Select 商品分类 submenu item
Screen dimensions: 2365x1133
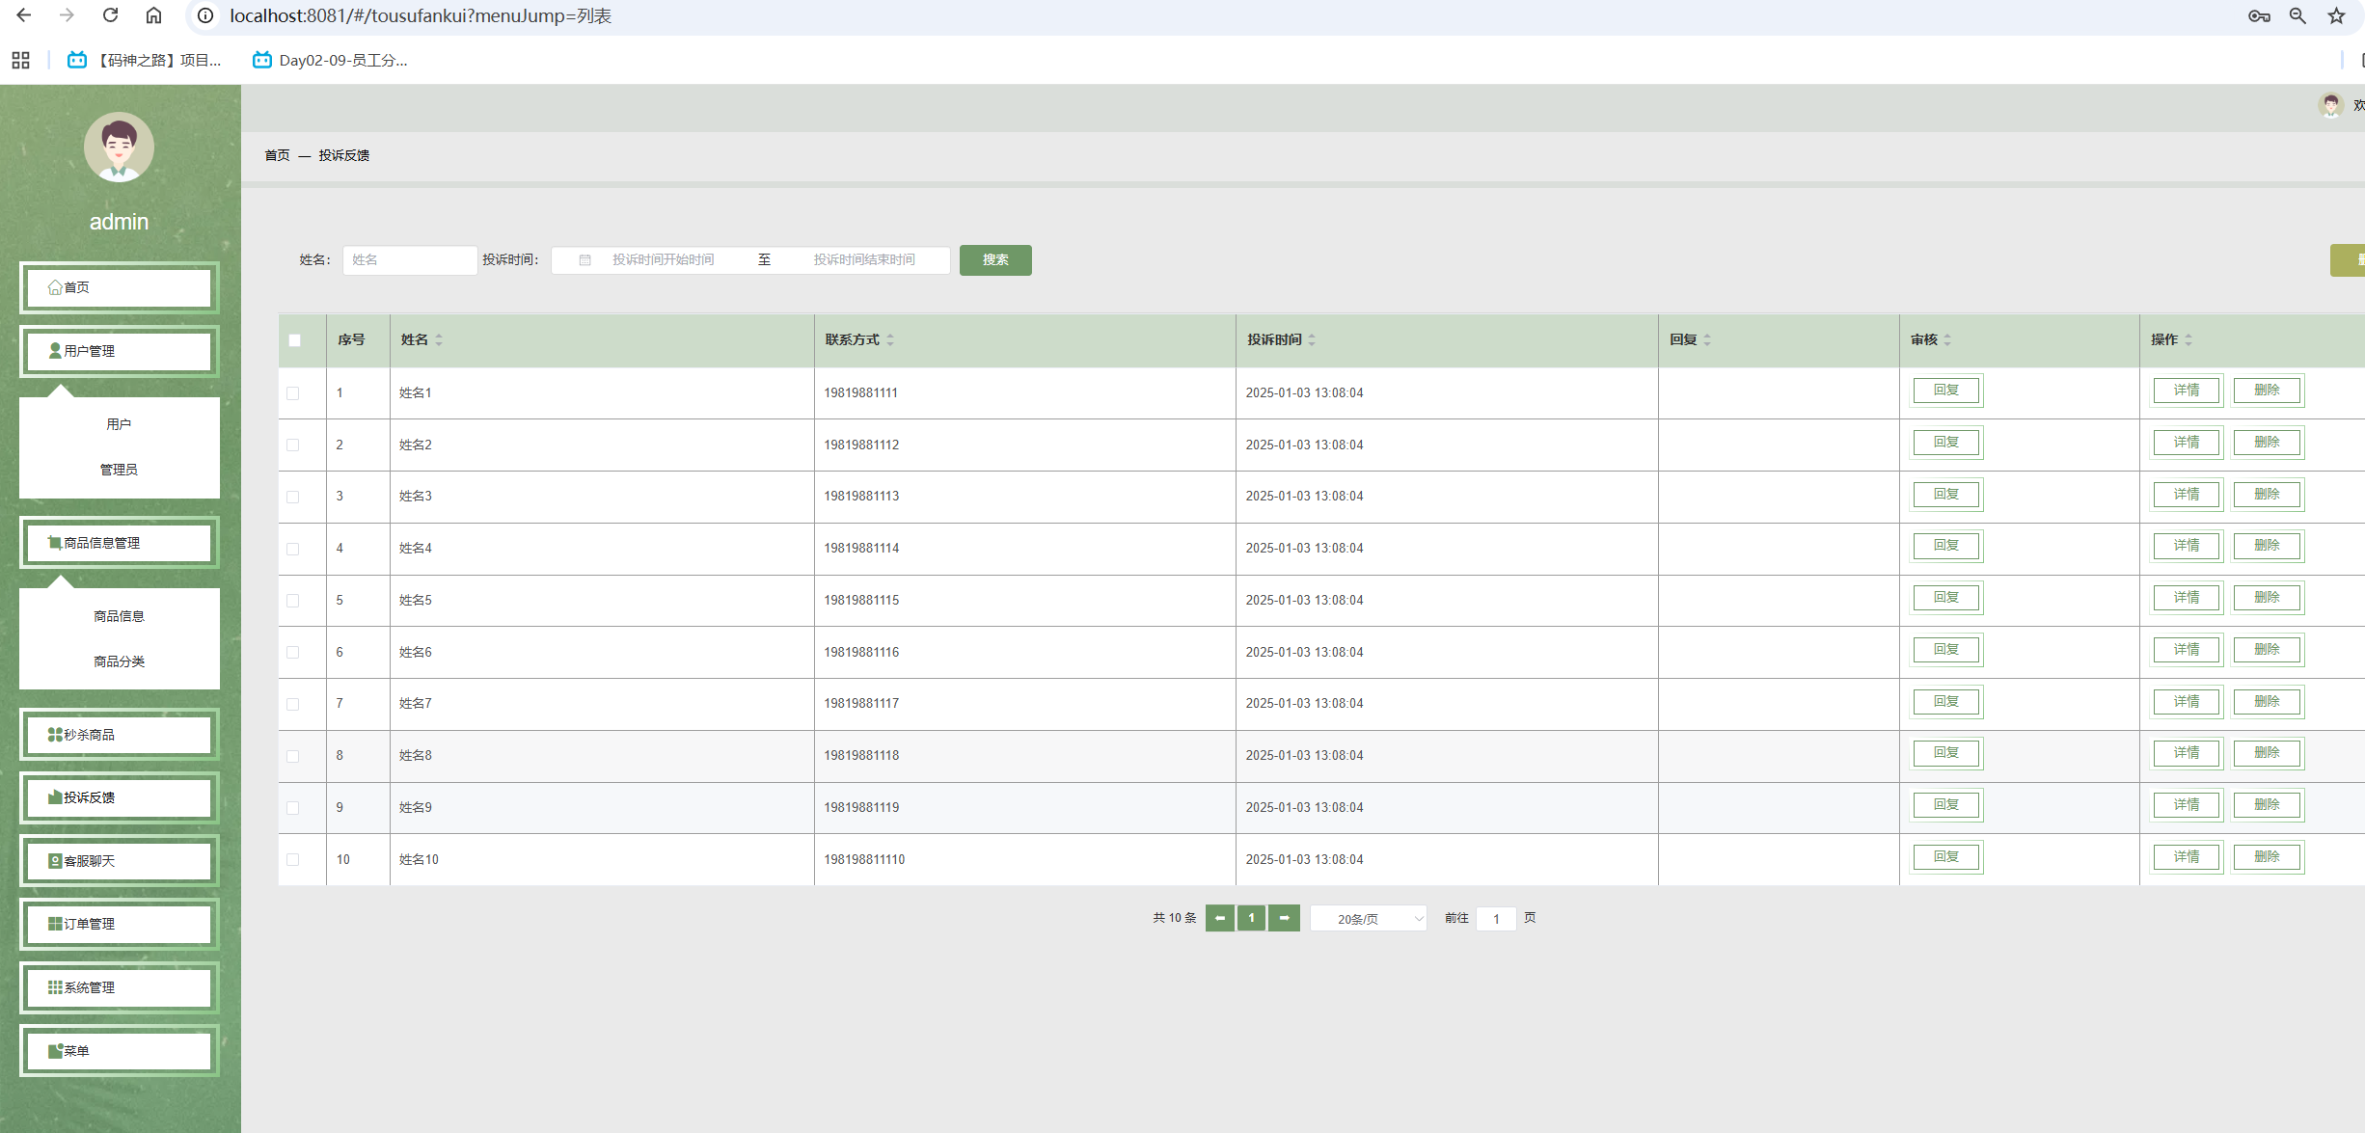119,661
